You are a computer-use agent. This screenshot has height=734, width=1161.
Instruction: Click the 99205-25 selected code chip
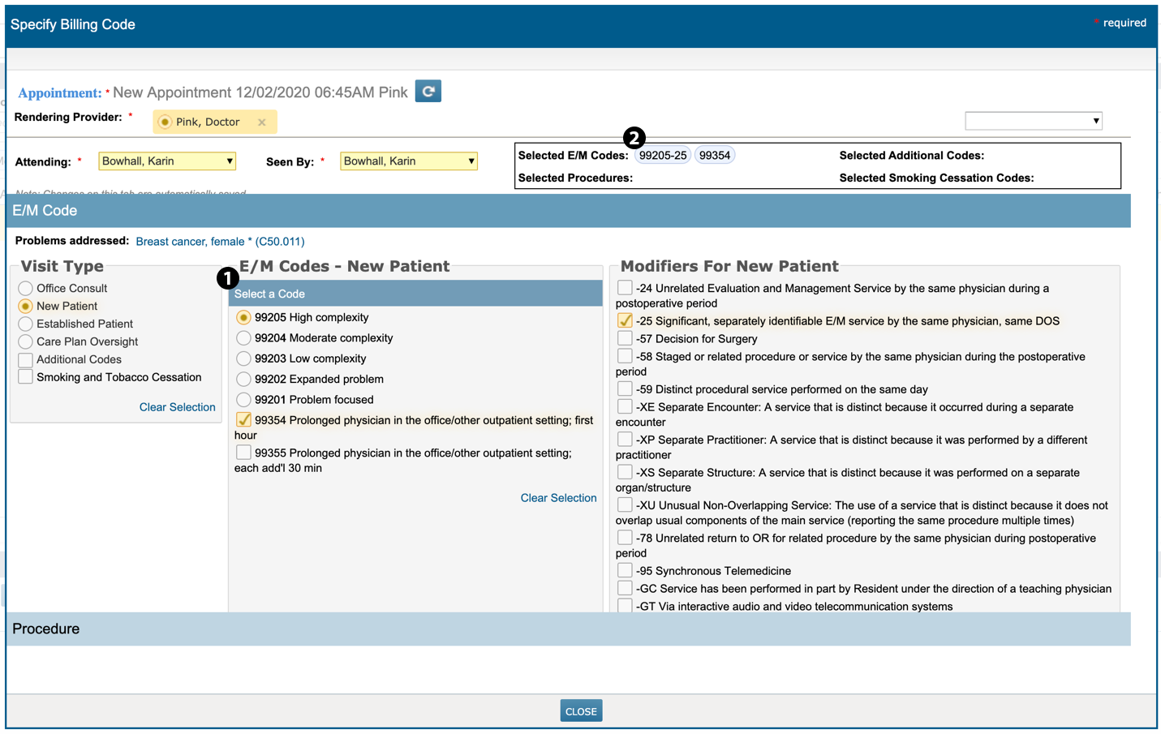click(662, 156)
